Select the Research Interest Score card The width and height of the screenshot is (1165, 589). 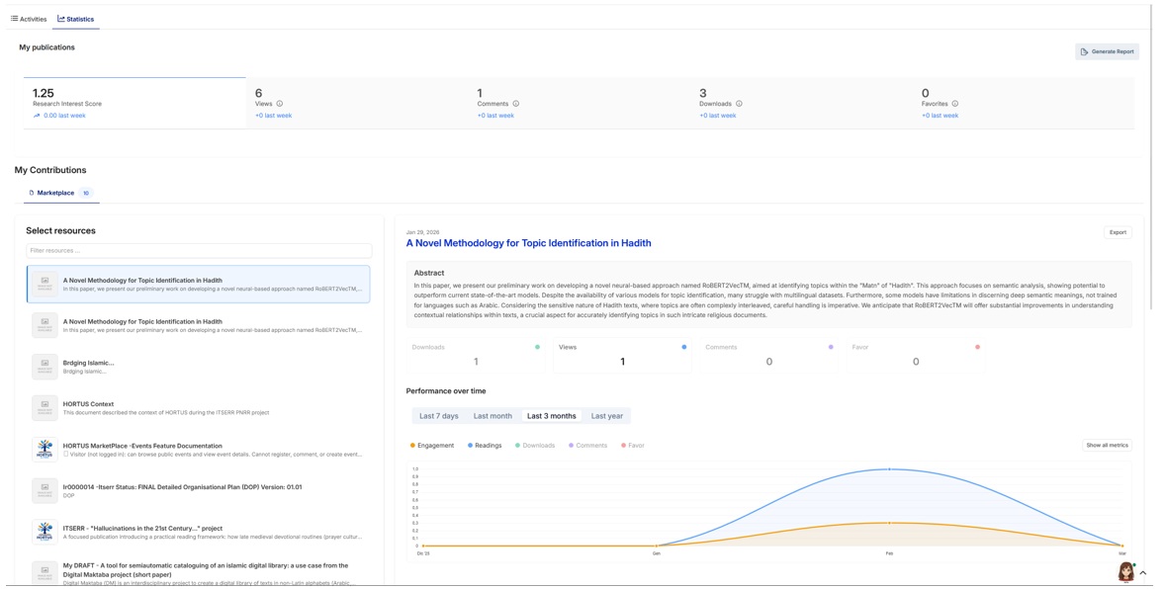point(134,103)
